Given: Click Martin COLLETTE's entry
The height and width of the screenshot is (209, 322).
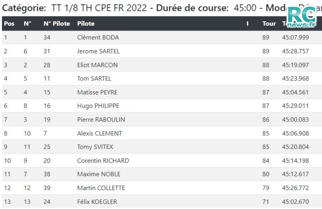Looking at the screenshot, I should [101, 188].
